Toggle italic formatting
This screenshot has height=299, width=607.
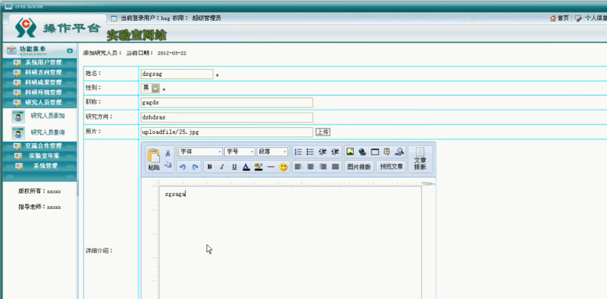tap(222, 167)
